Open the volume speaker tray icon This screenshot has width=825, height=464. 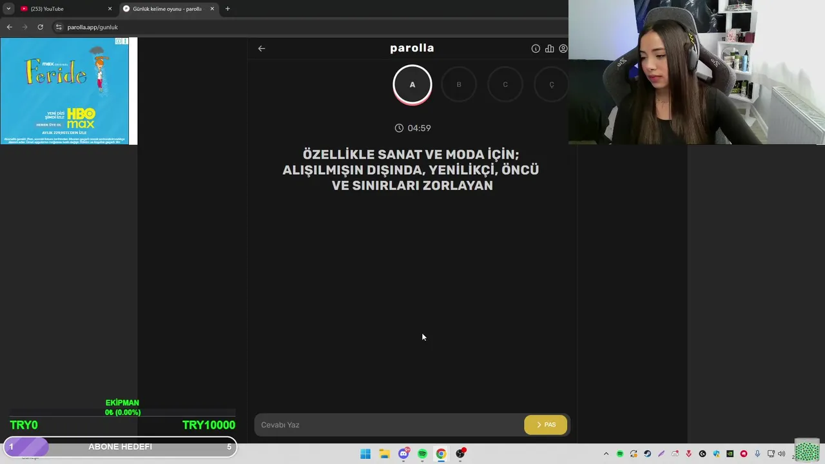pos(781,454)
